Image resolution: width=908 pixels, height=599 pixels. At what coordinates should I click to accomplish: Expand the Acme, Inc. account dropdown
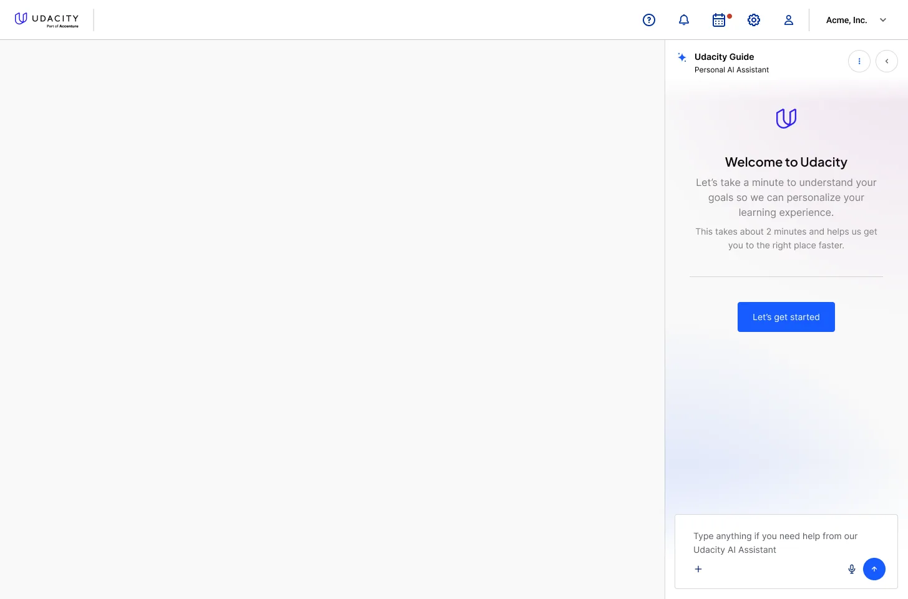[856, 20]
